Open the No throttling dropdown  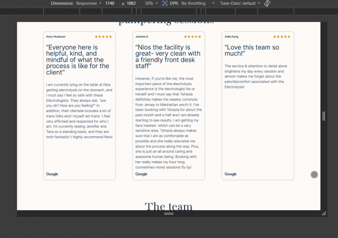coord(198,3)
